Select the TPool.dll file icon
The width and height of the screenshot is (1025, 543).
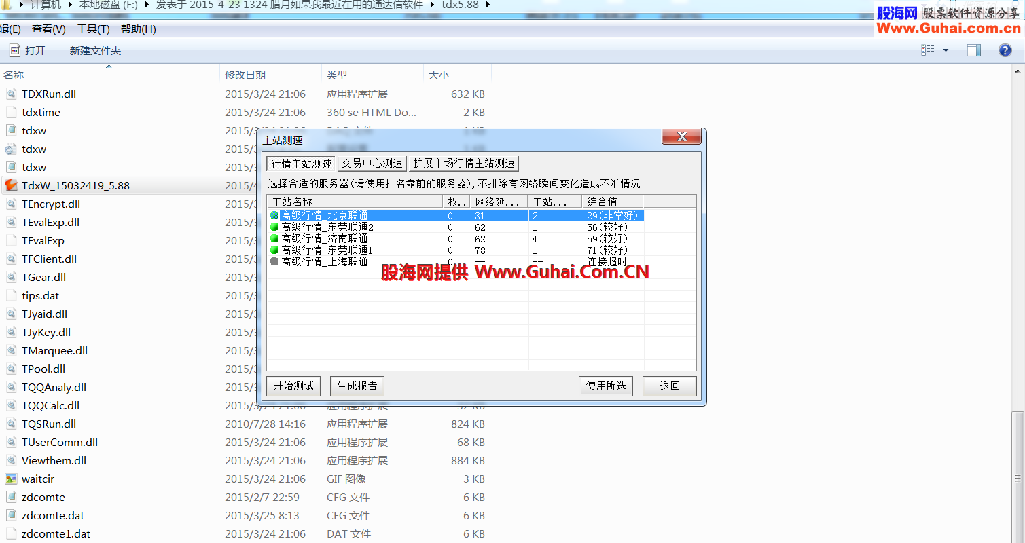(11, 369)
